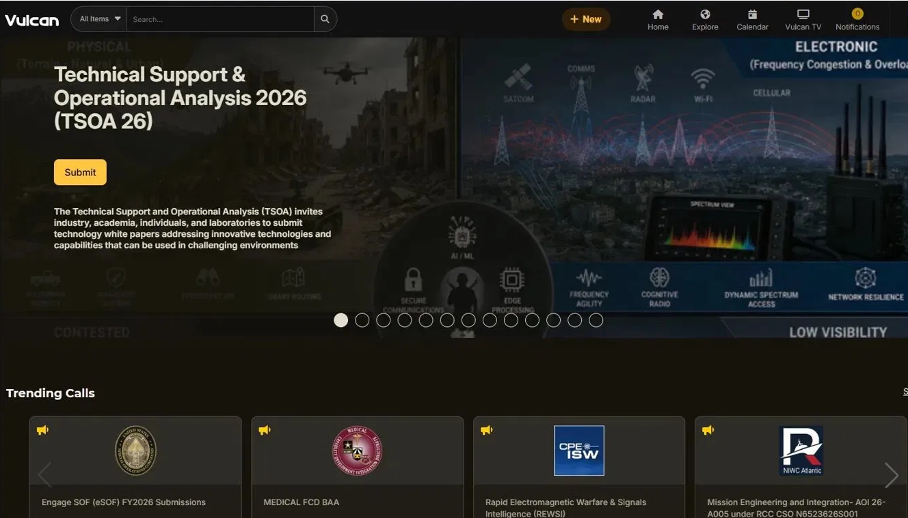
Task: Focus the Search input field
Action: [x=220, y=19]
